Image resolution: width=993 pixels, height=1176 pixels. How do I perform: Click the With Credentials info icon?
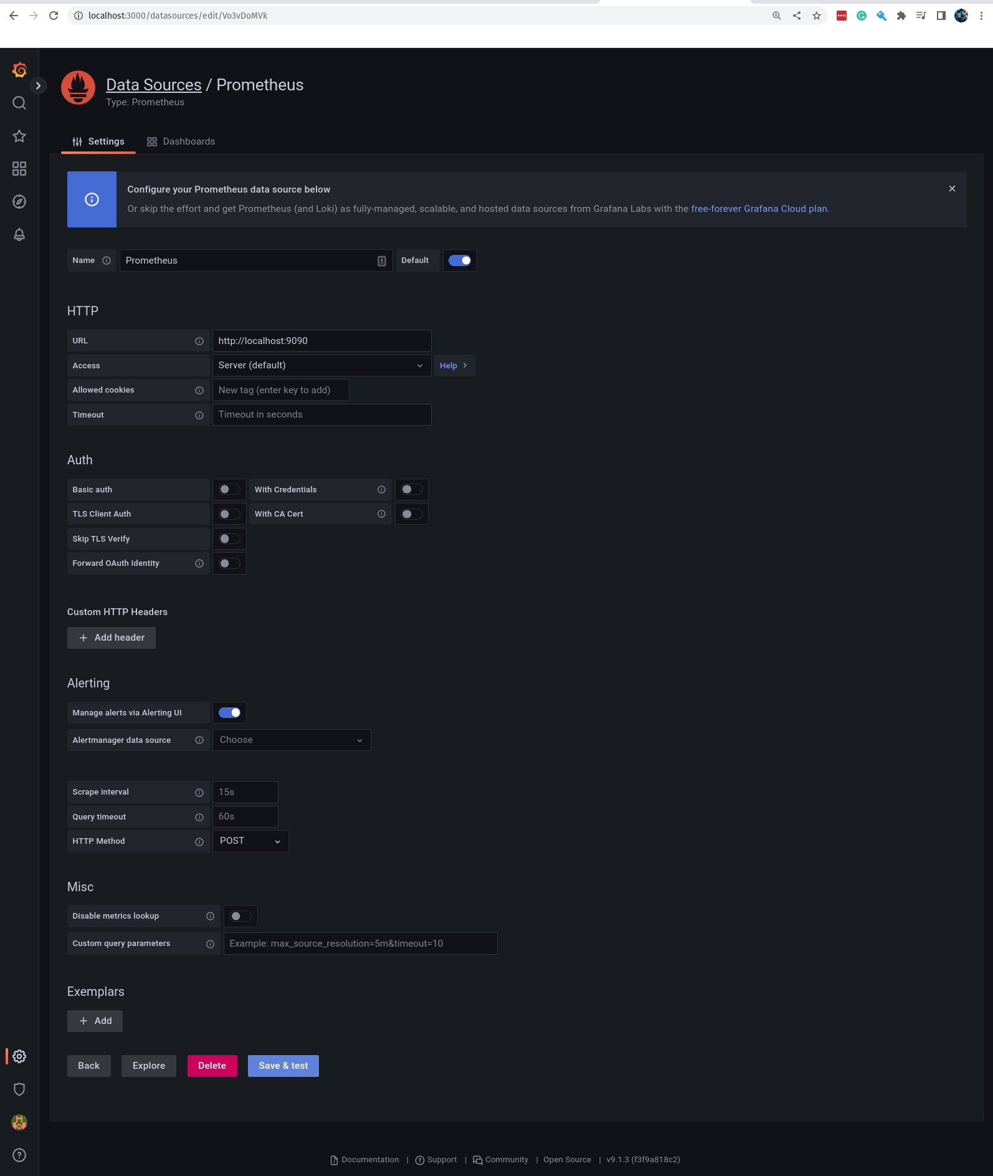tap(381, 490)
